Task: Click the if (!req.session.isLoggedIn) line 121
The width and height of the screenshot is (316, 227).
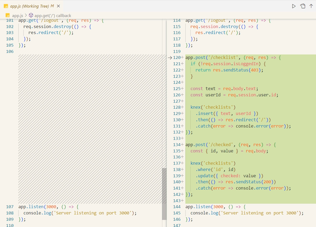Action: [x=228, y=64]
